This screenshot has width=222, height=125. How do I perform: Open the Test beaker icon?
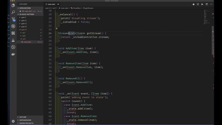point(13,40)
